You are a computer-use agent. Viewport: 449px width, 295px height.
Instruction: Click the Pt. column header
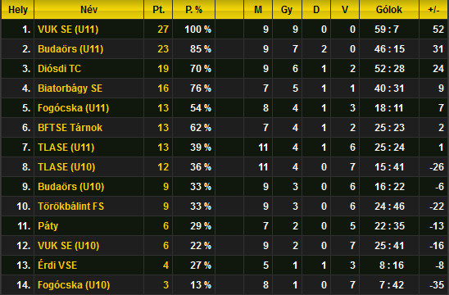[158, 10]
